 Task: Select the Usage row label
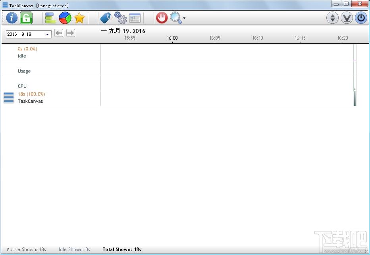pos(24,71)
